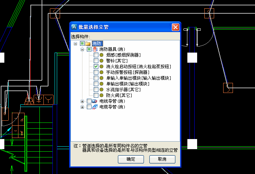255x174 pixels.
Task: Click the dialog's A application icon
Action: 74,27
